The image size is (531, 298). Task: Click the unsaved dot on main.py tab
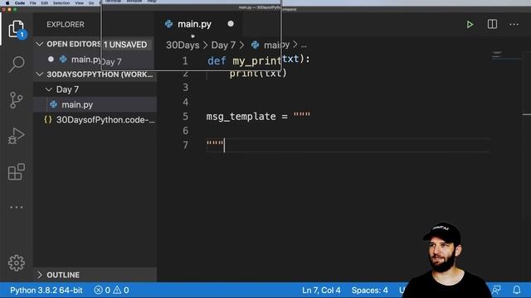tap(231, 24)
